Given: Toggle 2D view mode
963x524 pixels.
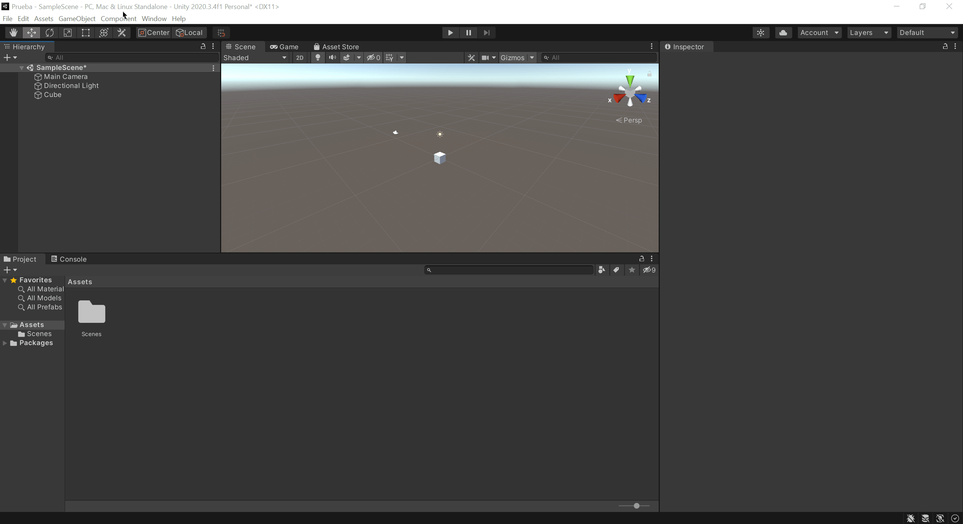Looking at the screenshot, I should coord(299,58).
